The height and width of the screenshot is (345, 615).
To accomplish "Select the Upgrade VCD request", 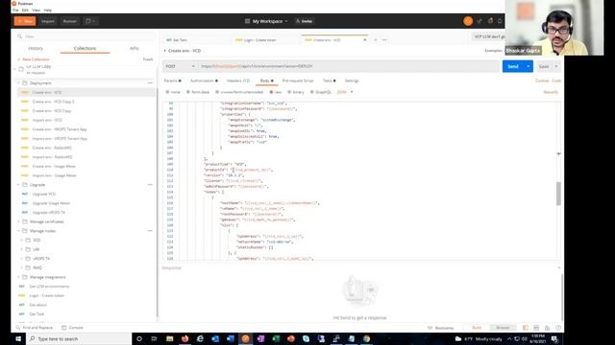I will 44,194.
